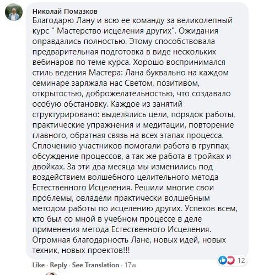Open Николай Помазков's profile picture
This screenshot has height=275, width=269.
[x=14, y=12]
